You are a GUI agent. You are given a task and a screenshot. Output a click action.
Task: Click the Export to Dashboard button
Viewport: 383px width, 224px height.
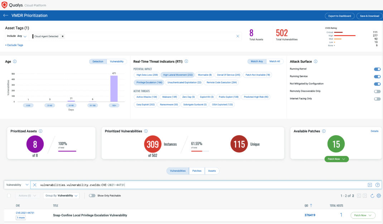coord(339,16)
